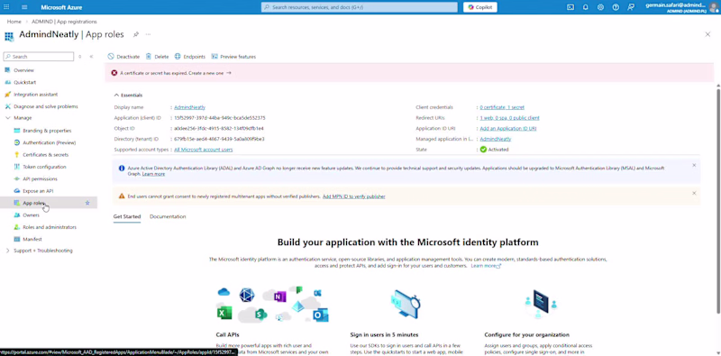This screenshot has width=721, height=356.
Task: Click the Directory (tenant) ID value
Action: 219,139
